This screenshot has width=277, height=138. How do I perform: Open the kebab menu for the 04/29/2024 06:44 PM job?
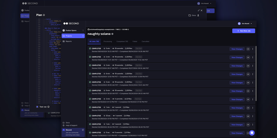click(253, 125)
